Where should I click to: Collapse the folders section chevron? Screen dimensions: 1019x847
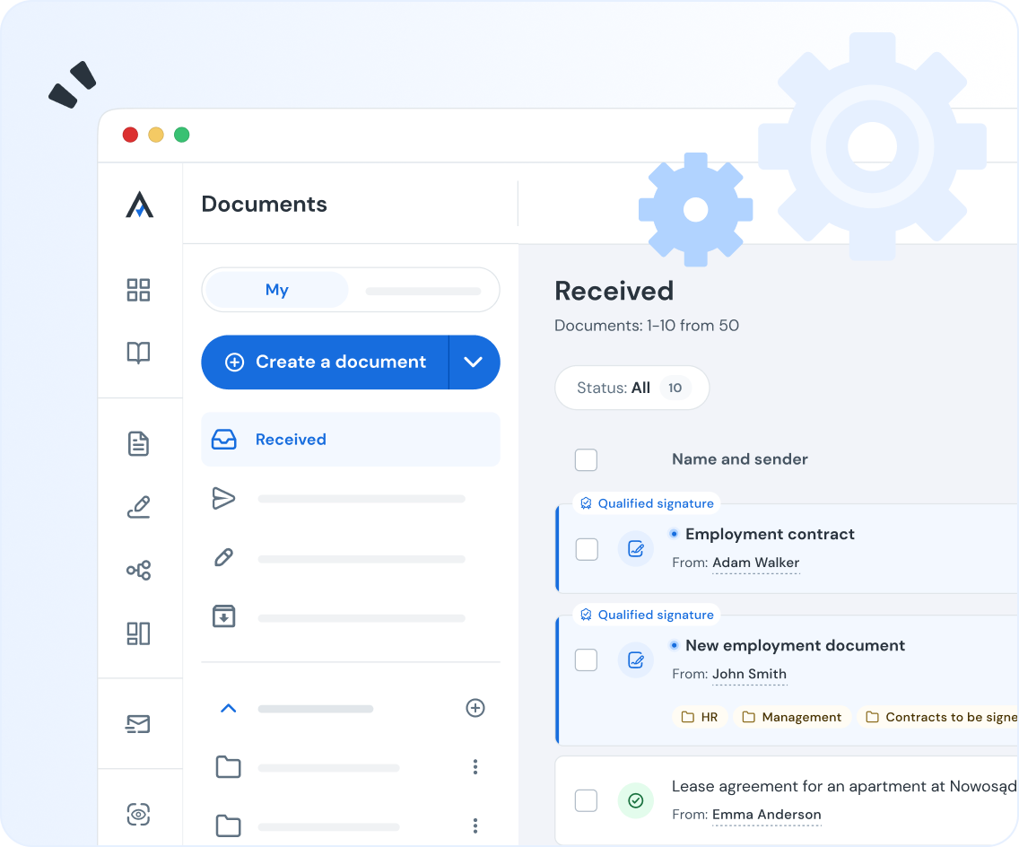228,709
